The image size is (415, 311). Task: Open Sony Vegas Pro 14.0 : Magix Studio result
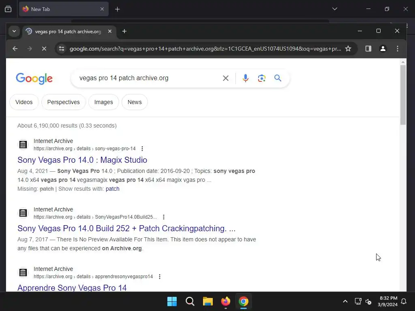[82, 160]
